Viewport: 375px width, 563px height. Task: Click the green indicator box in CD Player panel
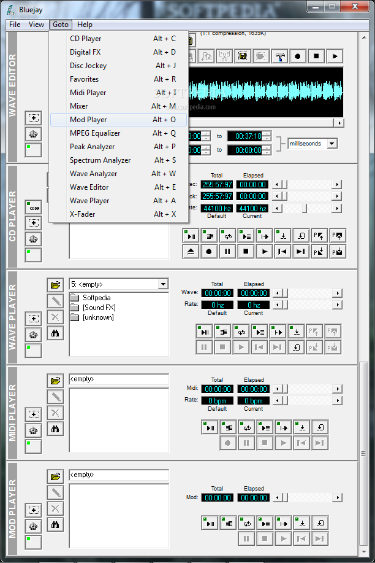[33, 255]
